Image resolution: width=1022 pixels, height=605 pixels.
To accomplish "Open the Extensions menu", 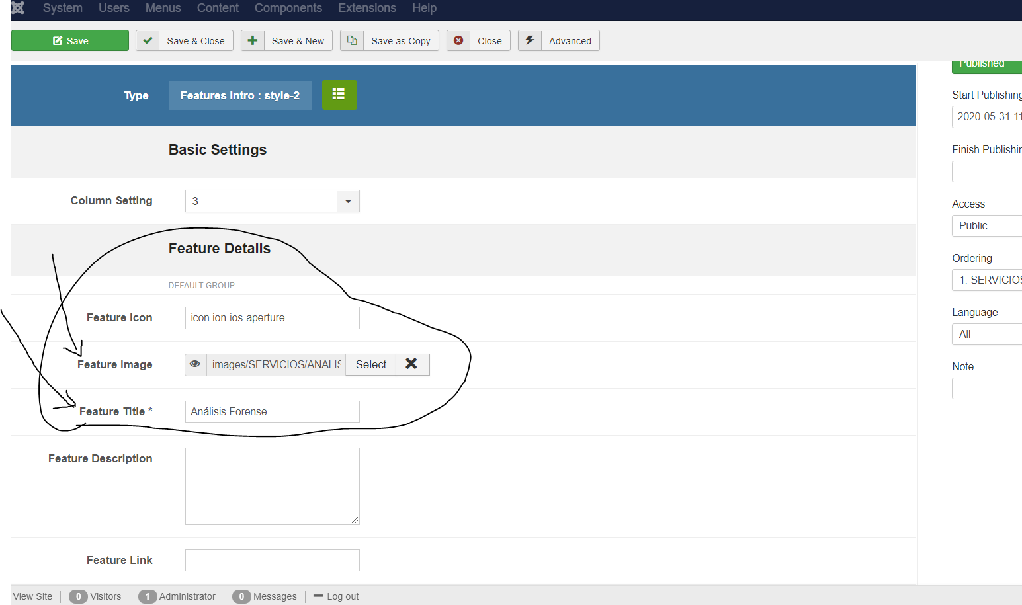I will point(367,8).
